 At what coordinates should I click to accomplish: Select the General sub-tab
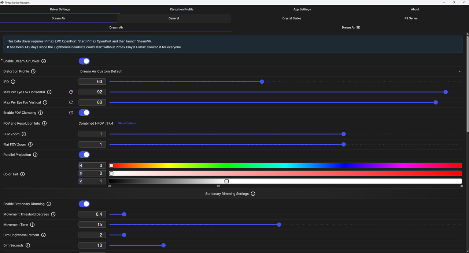[x=174, y=18]
